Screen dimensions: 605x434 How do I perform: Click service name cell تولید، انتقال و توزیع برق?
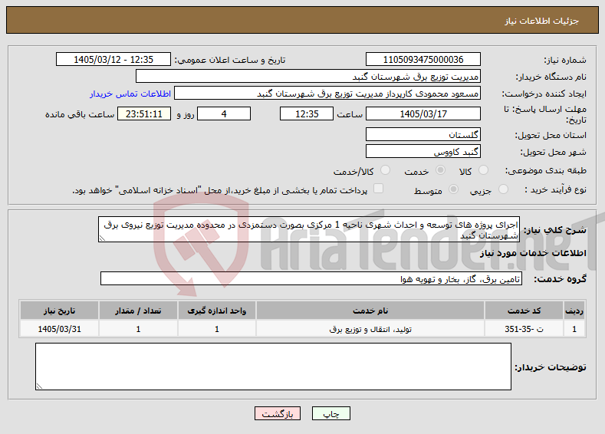point(370,329)
